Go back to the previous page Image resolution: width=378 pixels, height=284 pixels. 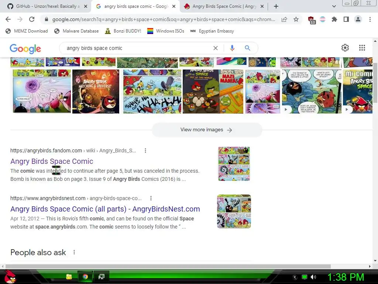click(8, 19)
